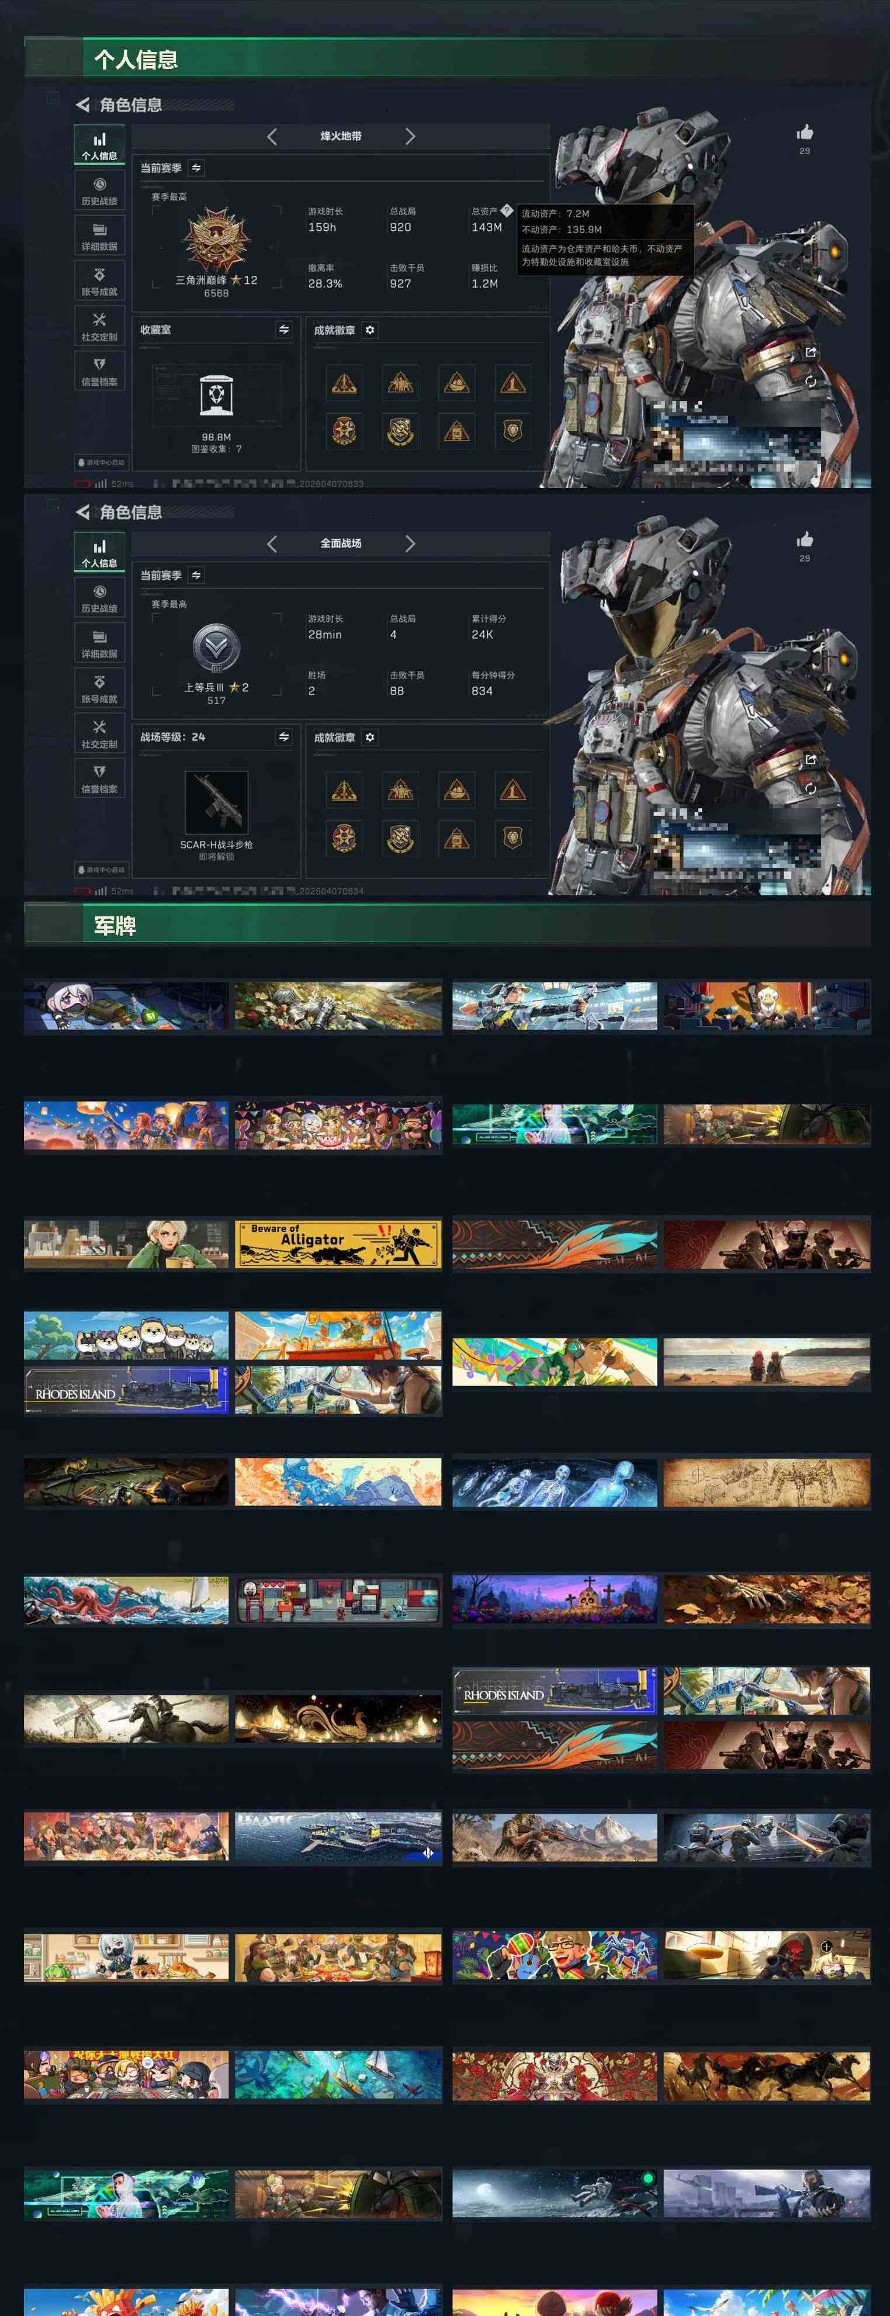Viewport: 890px width, 2316px height.
Task: Click the share icon in the 全面战场 panel
Action: pos(810,760)
